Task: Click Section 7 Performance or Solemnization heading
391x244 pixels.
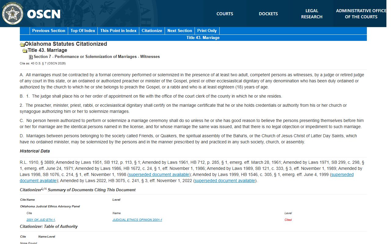Action: pyautogui.click(x=97, y=57)
